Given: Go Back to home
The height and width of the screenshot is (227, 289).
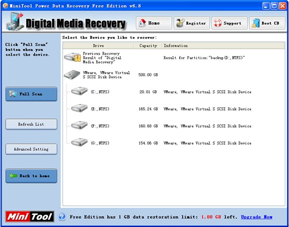Looking at the screenshot, I should point(31,176).
